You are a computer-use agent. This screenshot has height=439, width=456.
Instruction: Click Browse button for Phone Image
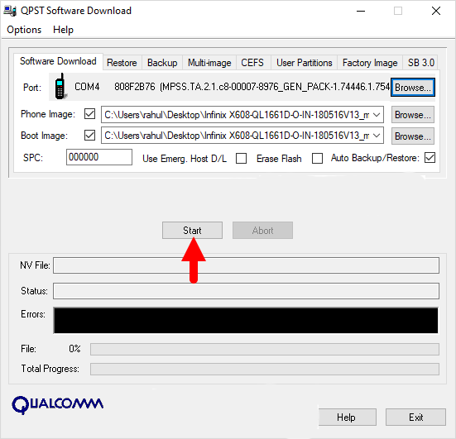coord(413,115)
